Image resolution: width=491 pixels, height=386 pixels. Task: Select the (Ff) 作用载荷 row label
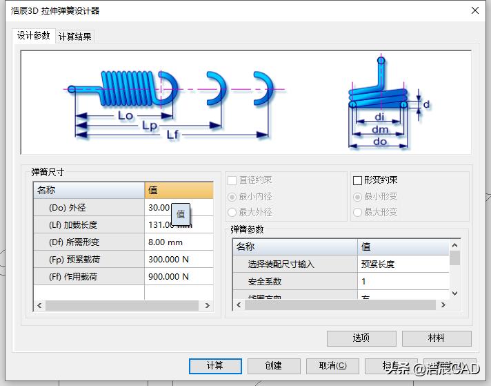click(89, 277)
